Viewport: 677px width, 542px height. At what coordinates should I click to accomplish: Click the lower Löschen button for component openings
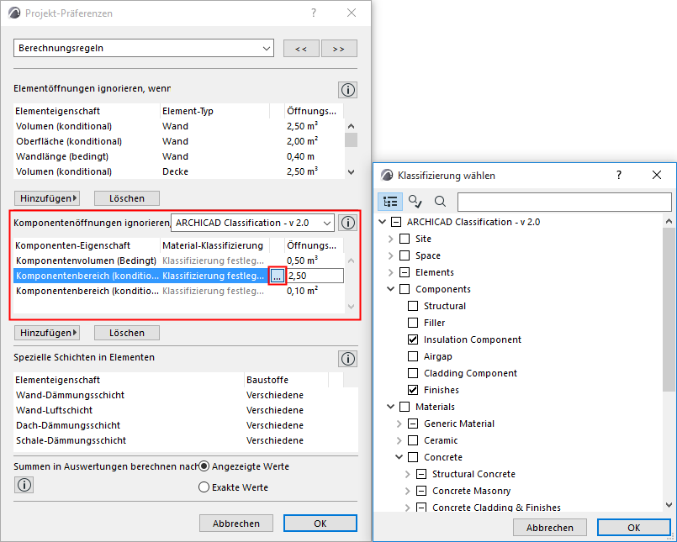point(127,333)
